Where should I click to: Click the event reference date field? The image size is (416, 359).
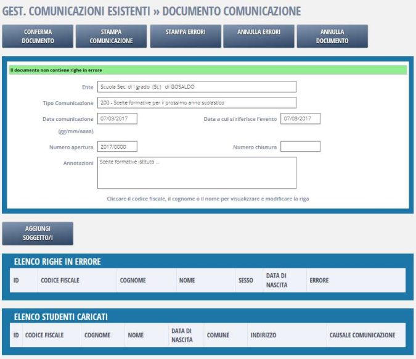click(x=300, y=118)
